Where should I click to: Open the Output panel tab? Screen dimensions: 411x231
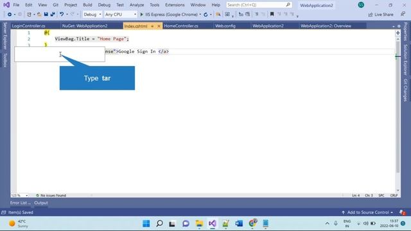41,203
